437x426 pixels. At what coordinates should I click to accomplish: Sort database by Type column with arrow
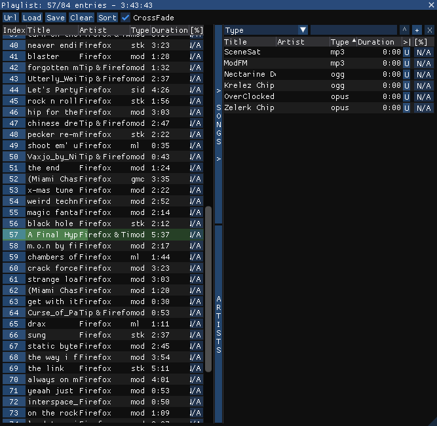[x=343, y=42]
